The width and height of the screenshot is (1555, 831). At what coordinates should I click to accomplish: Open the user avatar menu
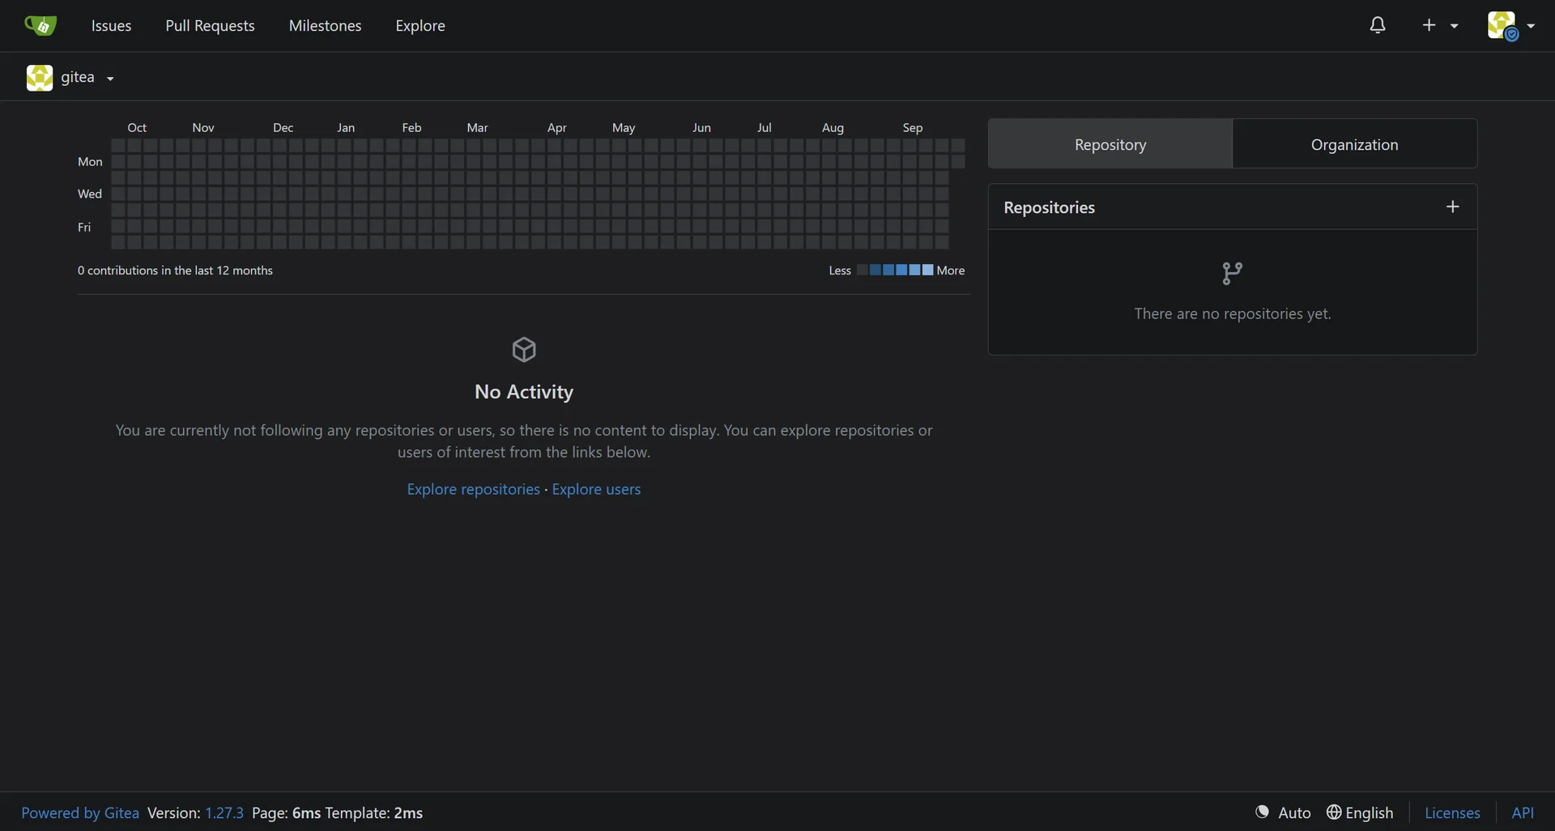[x=1510, y=25]
